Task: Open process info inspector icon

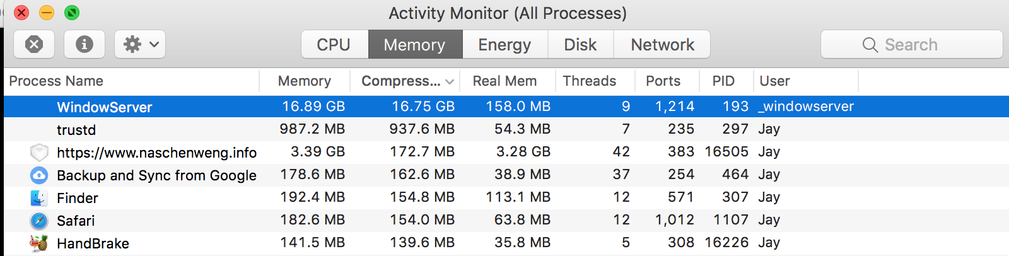Action: click(85, 44)
